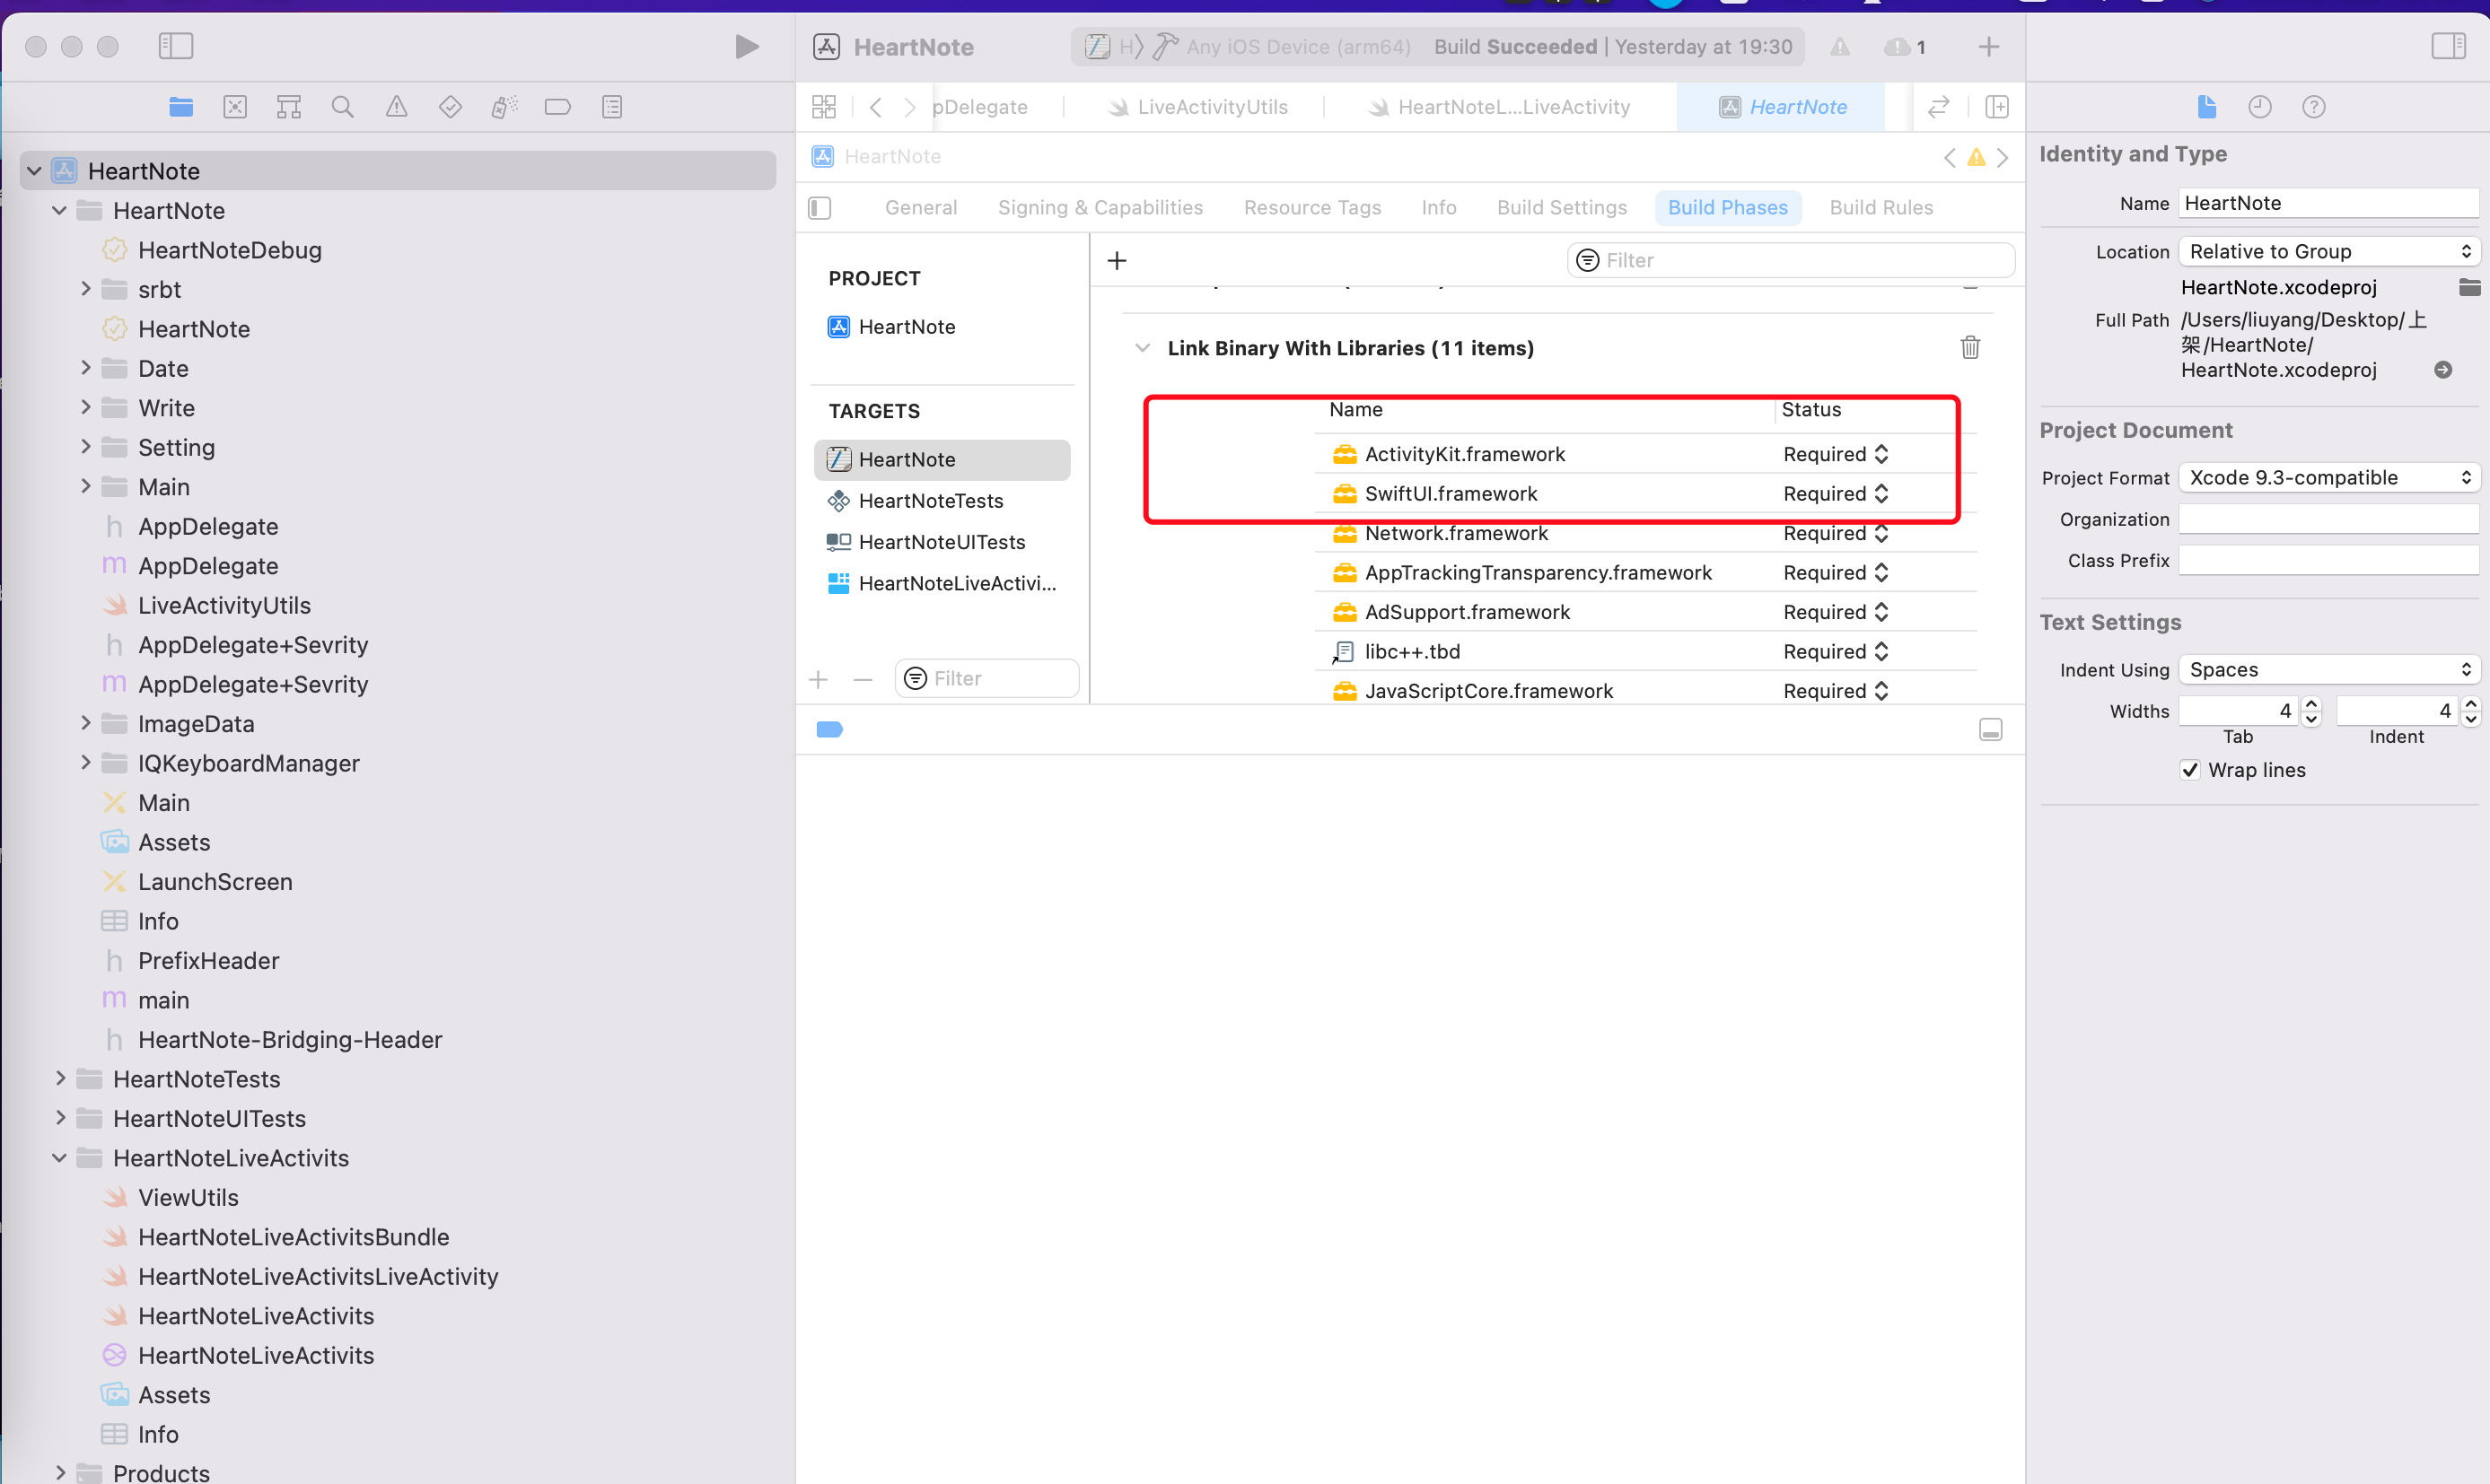Open the Signing & Capabilities tab
This screenshot has width=2490, height=1484.
pos(1100,207)
